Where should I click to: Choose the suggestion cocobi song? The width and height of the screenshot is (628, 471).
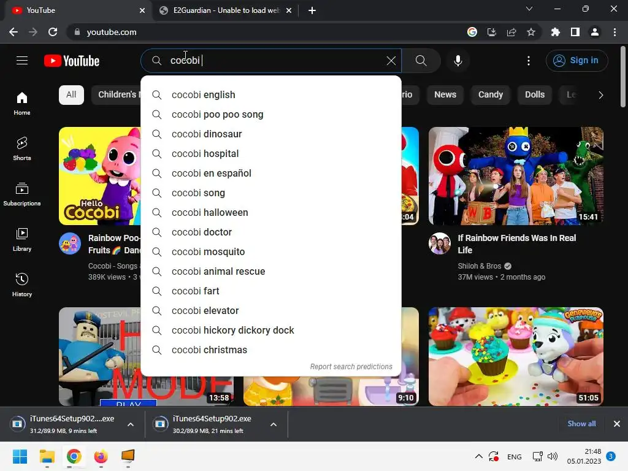[x=271, y=193]
